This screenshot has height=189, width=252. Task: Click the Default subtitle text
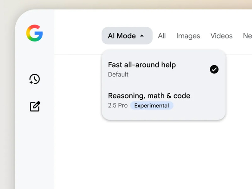[118, 75]
